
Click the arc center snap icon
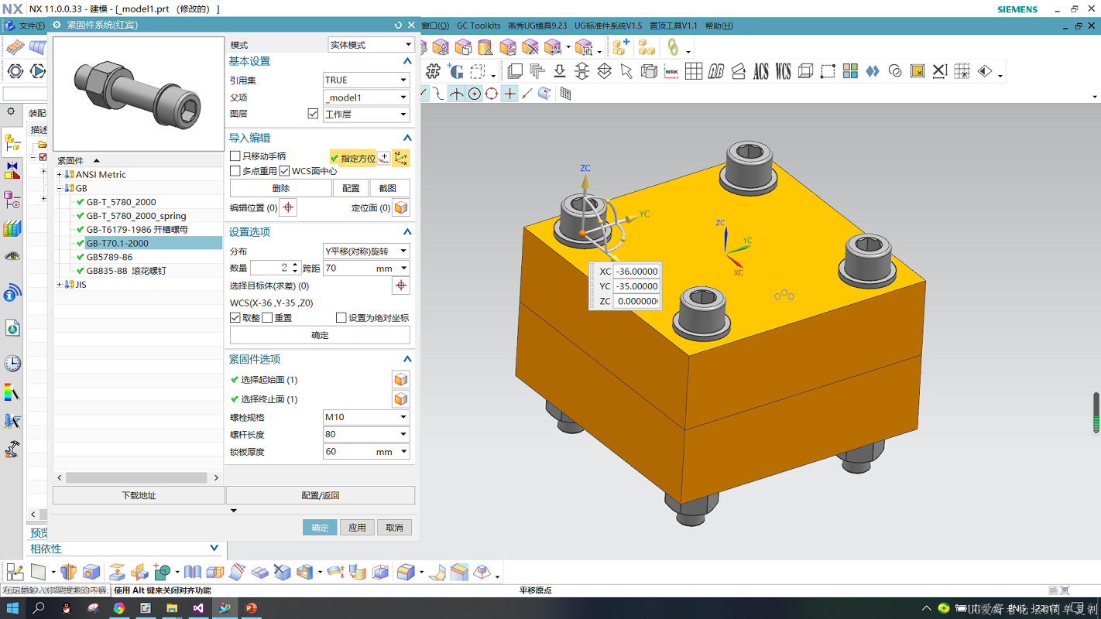coord(474,94)
